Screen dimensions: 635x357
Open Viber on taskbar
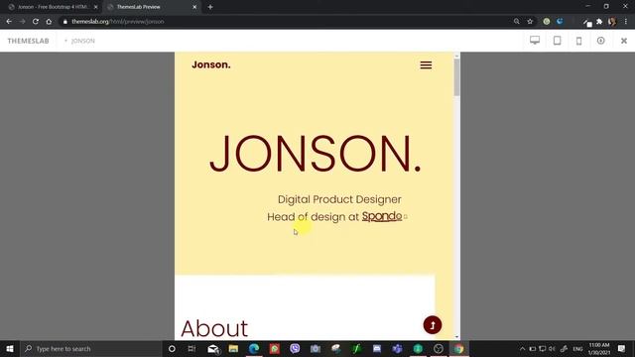coord(295,348)
